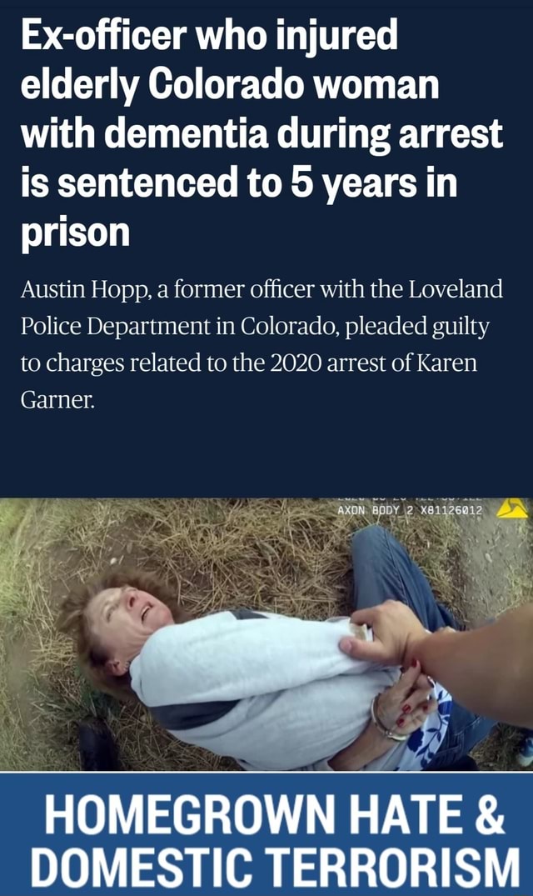The image size is (533, 896).
Task: Select the "Austin Hopp" name in the summary
Action: [85, 290]
